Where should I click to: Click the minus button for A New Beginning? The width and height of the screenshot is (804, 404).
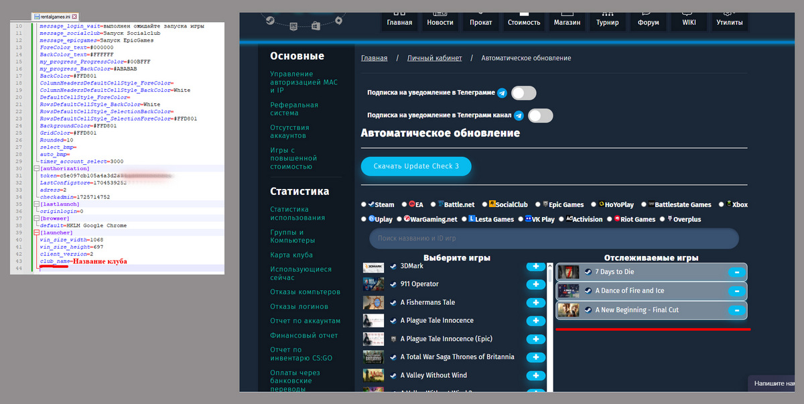click(736, 310)
